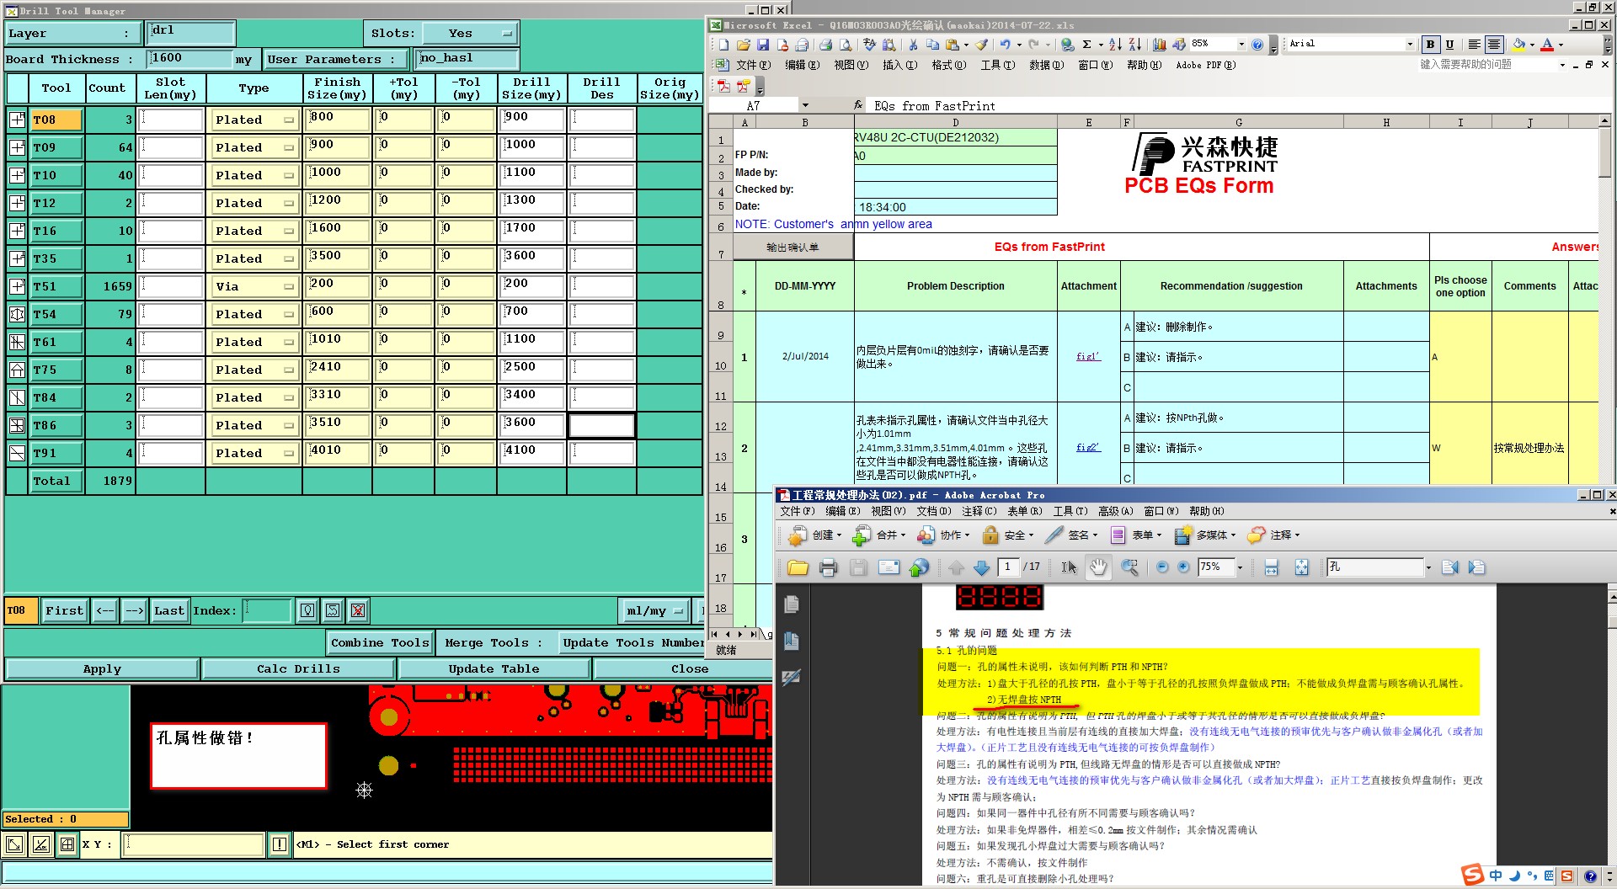The width and height of the screenshot is (1617, 889).
Task: Open the Via type dropdown for T51
Action: 255,286
